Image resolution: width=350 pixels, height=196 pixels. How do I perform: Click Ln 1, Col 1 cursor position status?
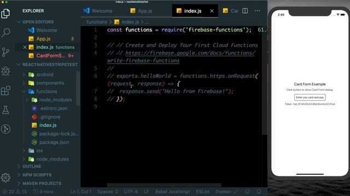click(x=80, y=192)
